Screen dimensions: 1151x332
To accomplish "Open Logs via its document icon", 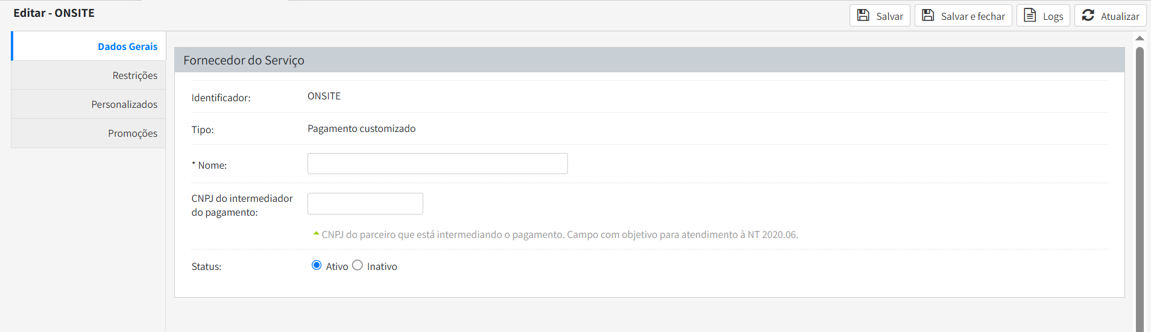I will (1030, 16).
